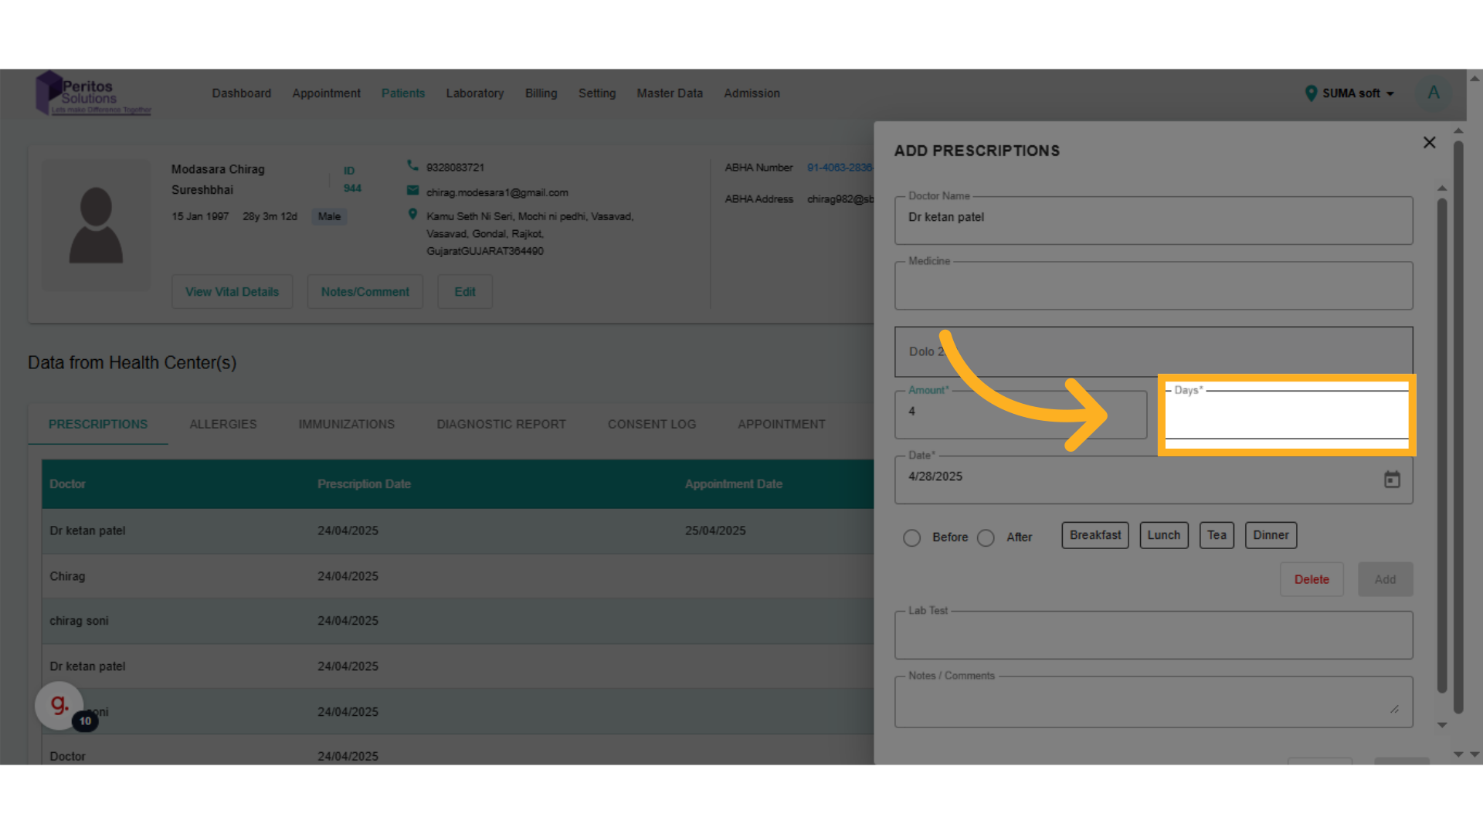
Task: Open the Lab Test dropdown field
Action: pyautogui.click(x=1153, y=636)
